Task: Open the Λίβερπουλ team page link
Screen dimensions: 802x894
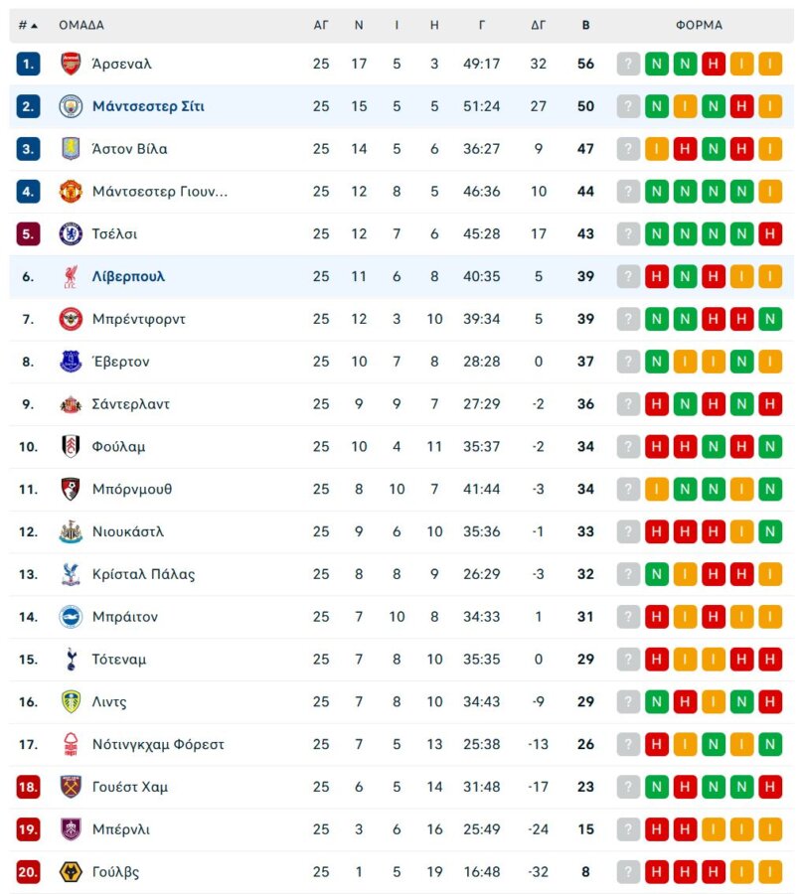Action: click(129, 275)
